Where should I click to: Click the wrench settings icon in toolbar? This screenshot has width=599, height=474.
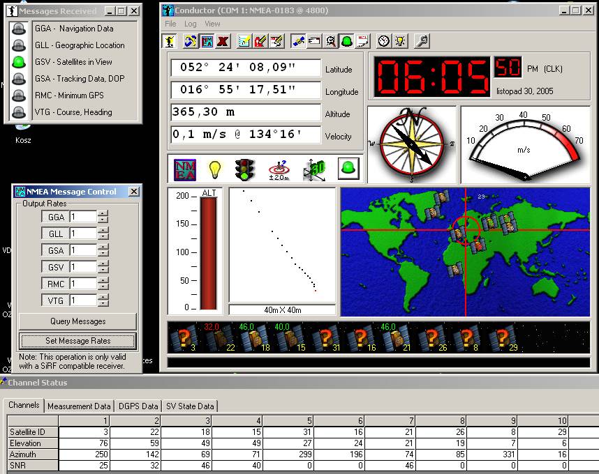pos(422,41)
